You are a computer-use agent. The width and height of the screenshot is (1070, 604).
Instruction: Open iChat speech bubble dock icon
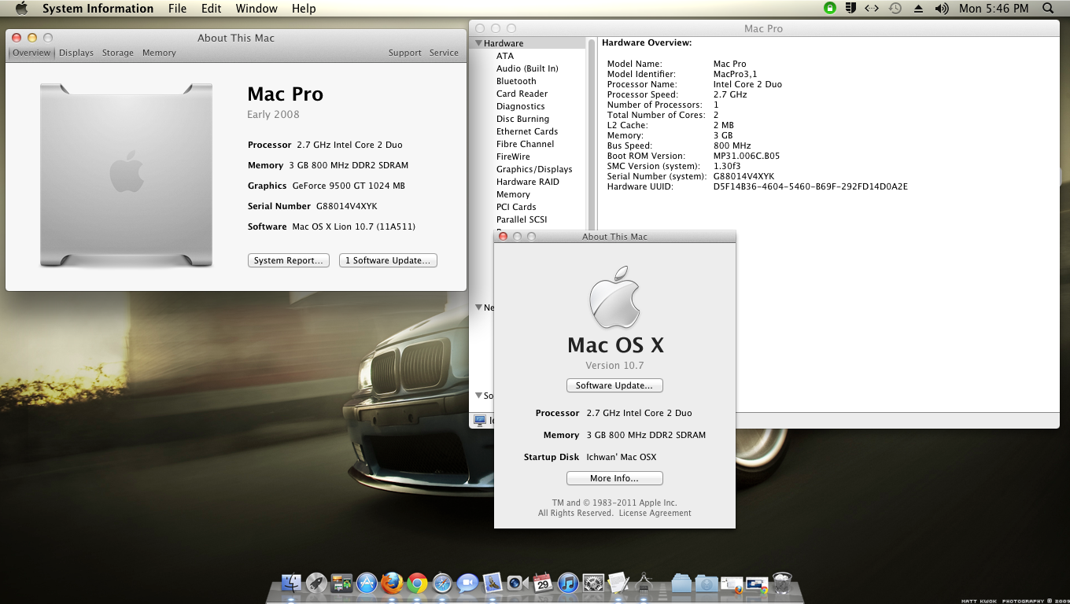pyautogui.click(x=467, y=583)
